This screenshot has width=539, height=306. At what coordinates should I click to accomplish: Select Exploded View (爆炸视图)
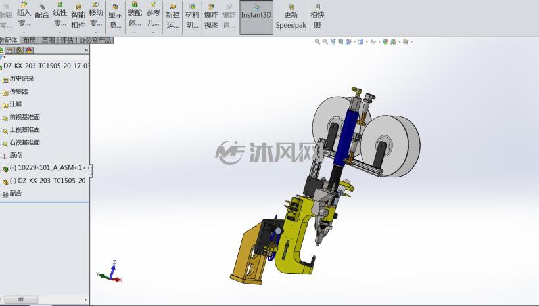tap(211, 16)
